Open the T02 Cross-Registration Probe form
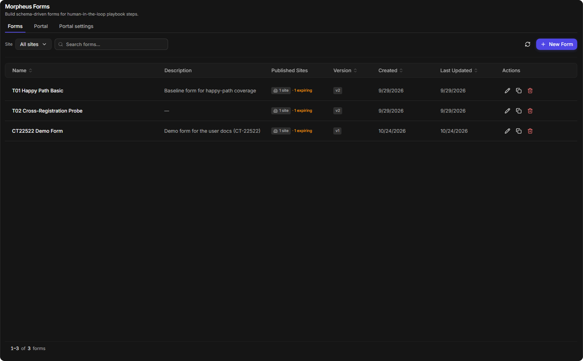The image size is (583, 361). (47, 111)
